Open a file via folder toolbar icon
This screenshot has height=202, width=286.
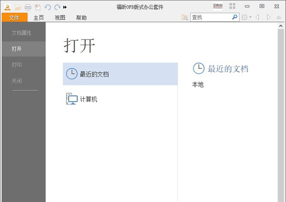click(x=18, y=7)
